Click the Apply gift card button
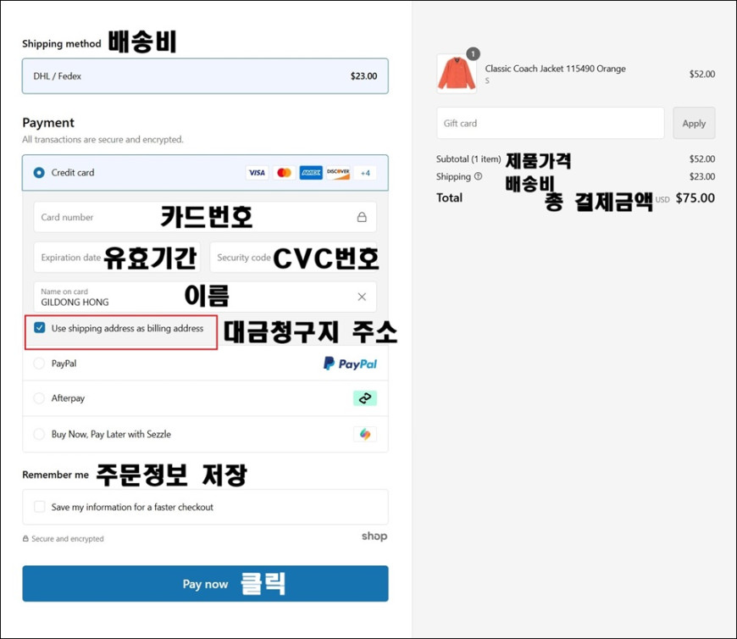737x639 pixels. point(694,123)
